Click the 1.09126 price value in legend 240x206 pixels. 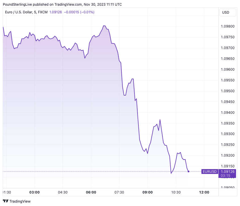55,12
